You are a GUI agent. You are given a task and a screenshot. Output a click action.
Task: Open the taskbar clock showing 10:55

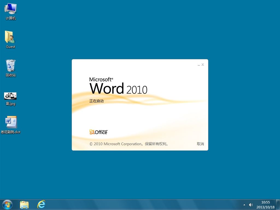tap(266, 205)
